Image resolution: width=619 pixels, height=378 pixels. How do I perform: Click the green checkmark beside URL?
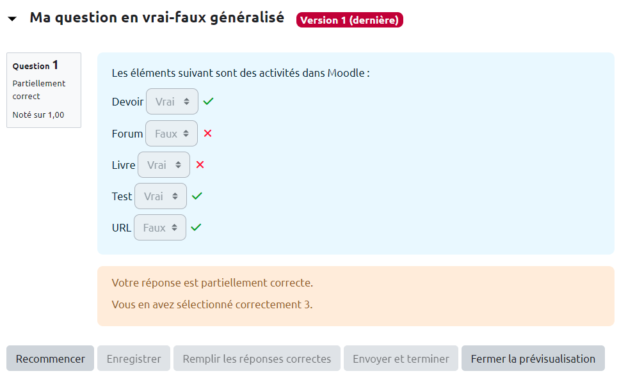click(x=196, y=227)
